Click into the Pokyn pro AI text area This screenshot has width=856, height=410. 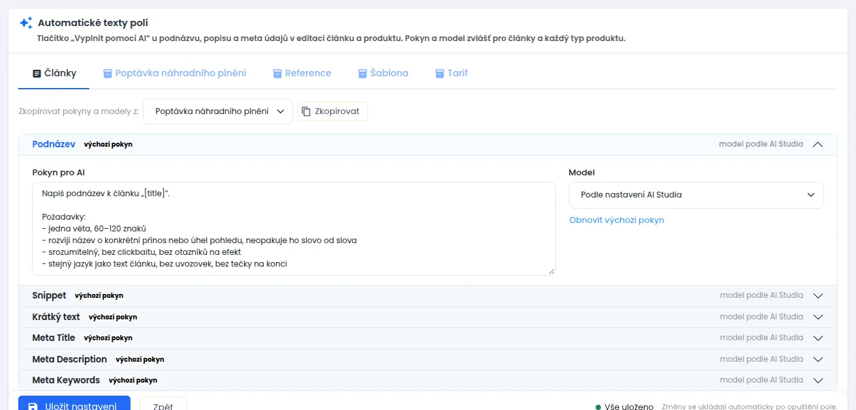coord(294,229)
